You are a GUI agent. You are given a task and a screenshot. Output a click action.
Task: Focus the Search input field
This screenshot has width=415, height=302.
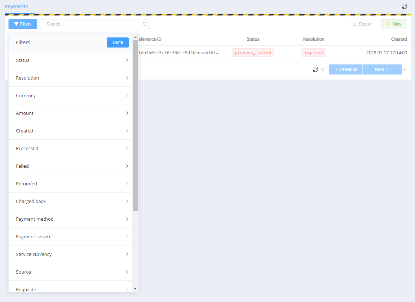tap(92, 24)
